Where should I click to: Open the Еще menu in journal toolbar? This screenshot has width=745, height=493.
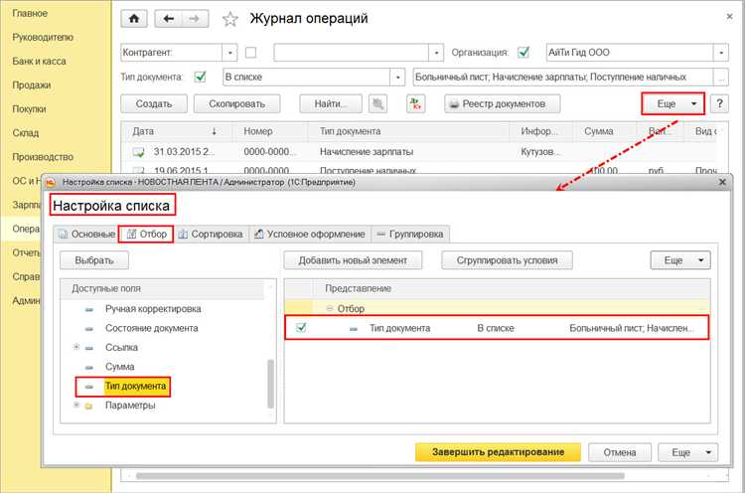point(673,103)
